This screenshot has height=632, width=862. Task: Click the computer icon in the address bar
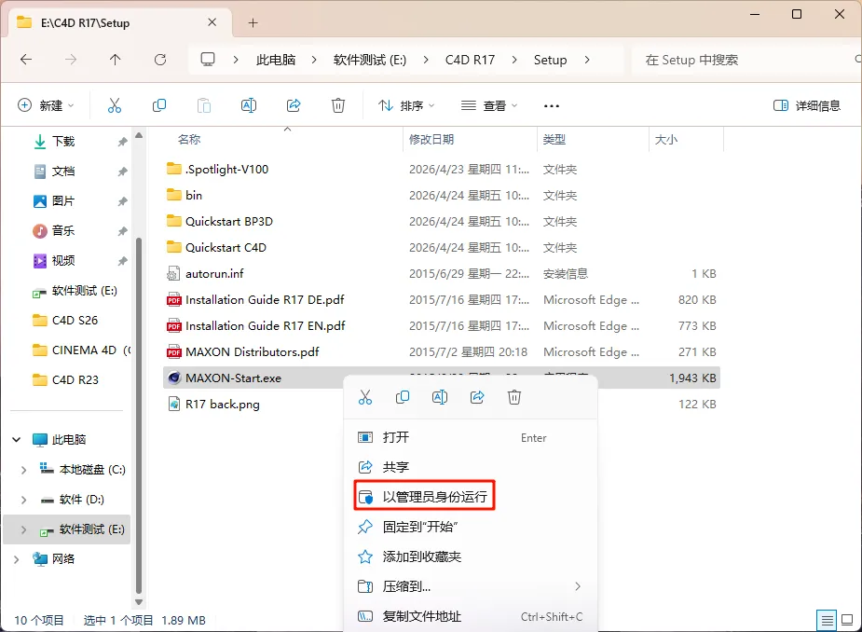208,60
